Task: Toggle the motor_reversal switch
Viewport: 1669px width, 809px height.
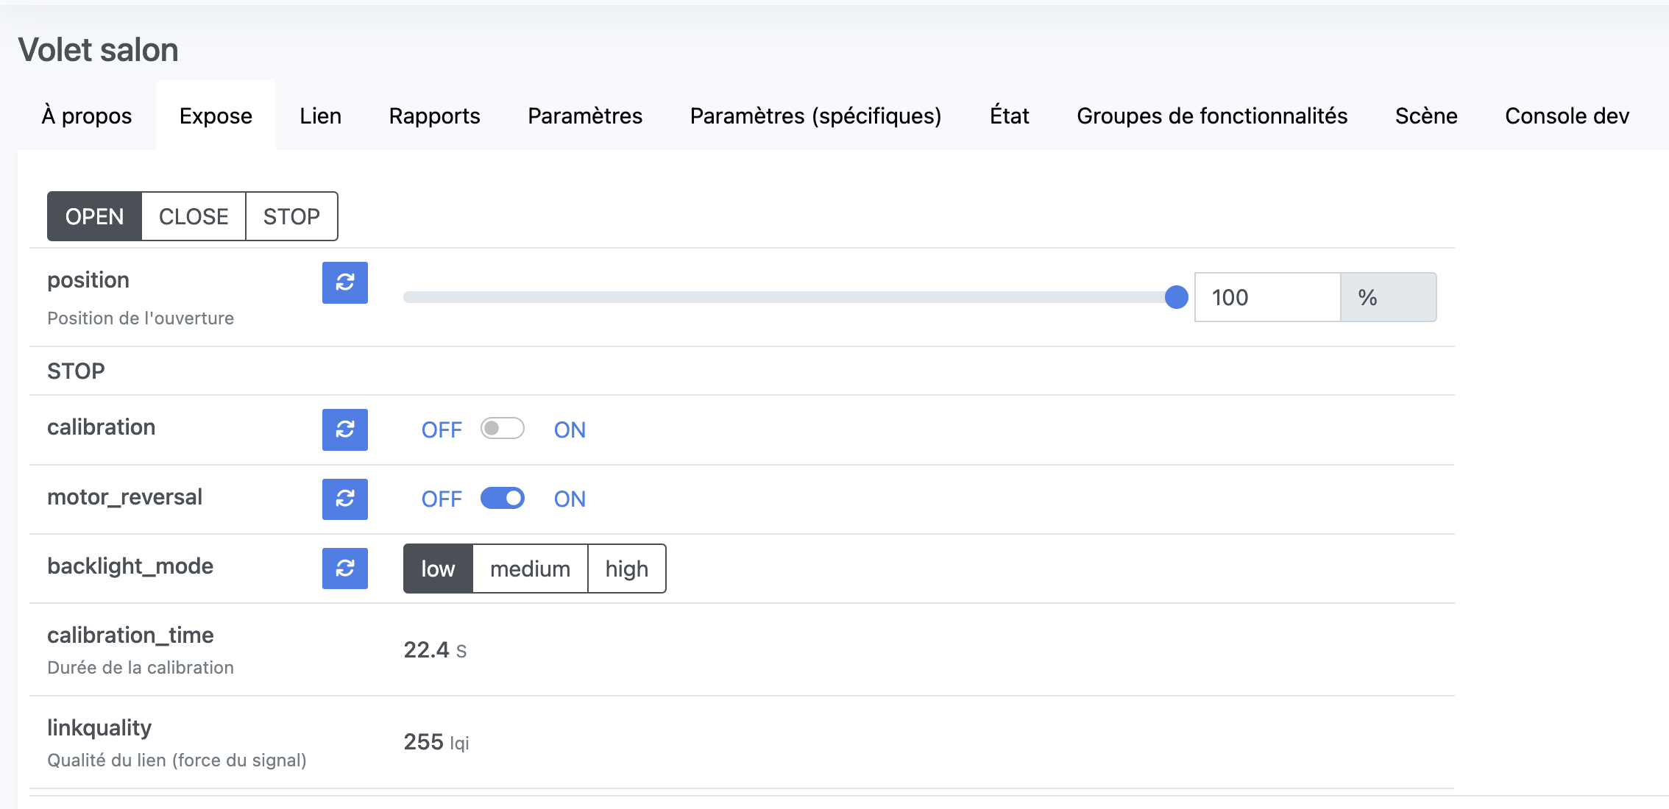Action: click(x=502, y=499)
